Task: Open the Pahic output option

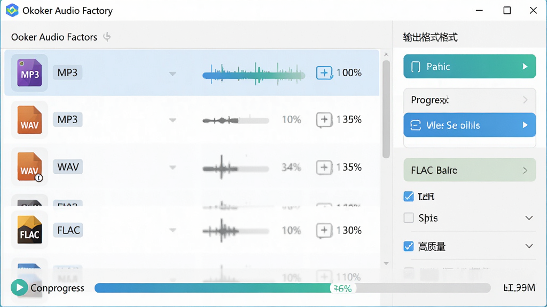Action: click(470, 67)
